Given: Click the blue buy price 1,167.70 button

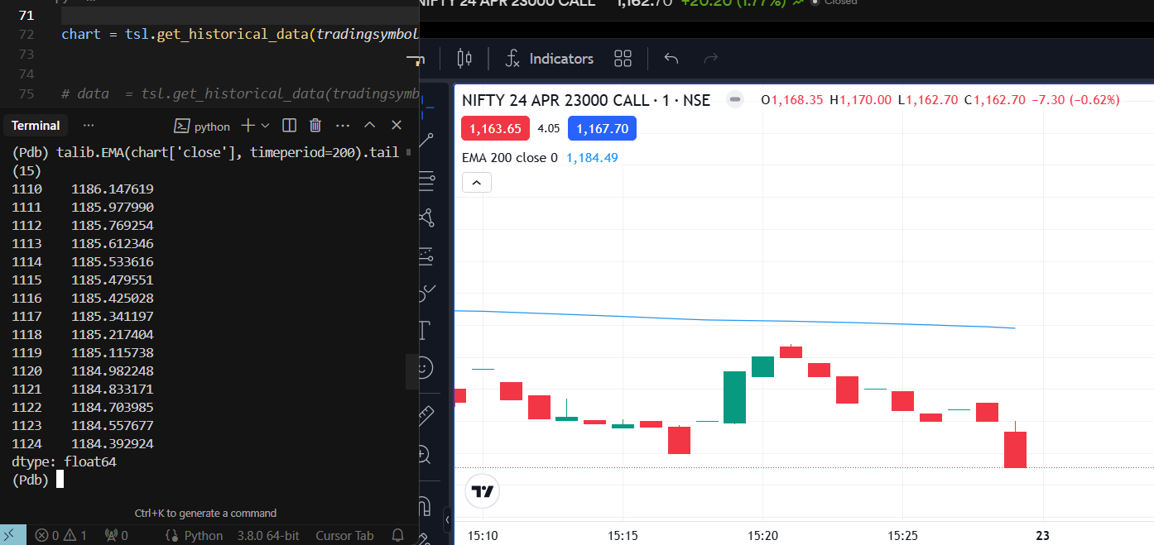Looking at the screenshot, I should pos(602,128).
